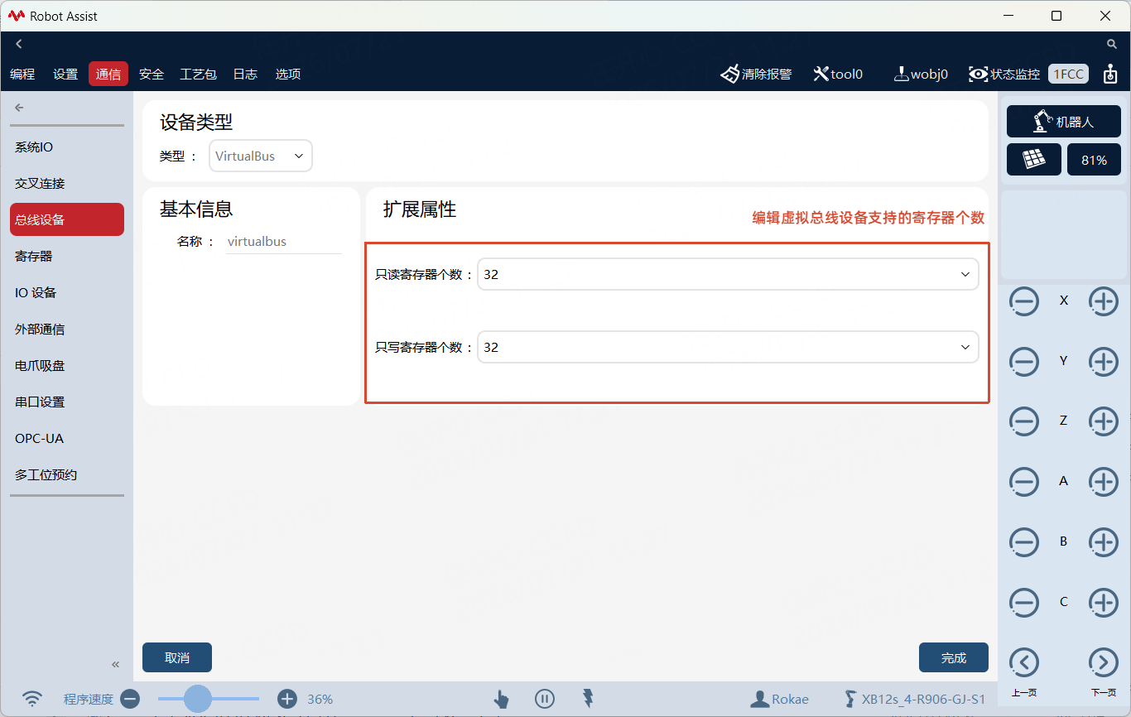Image resolution: width=1131 pixels, height=717 pixels.
Task: Click the lightning bolt status icon
Action: click(588, 698)
